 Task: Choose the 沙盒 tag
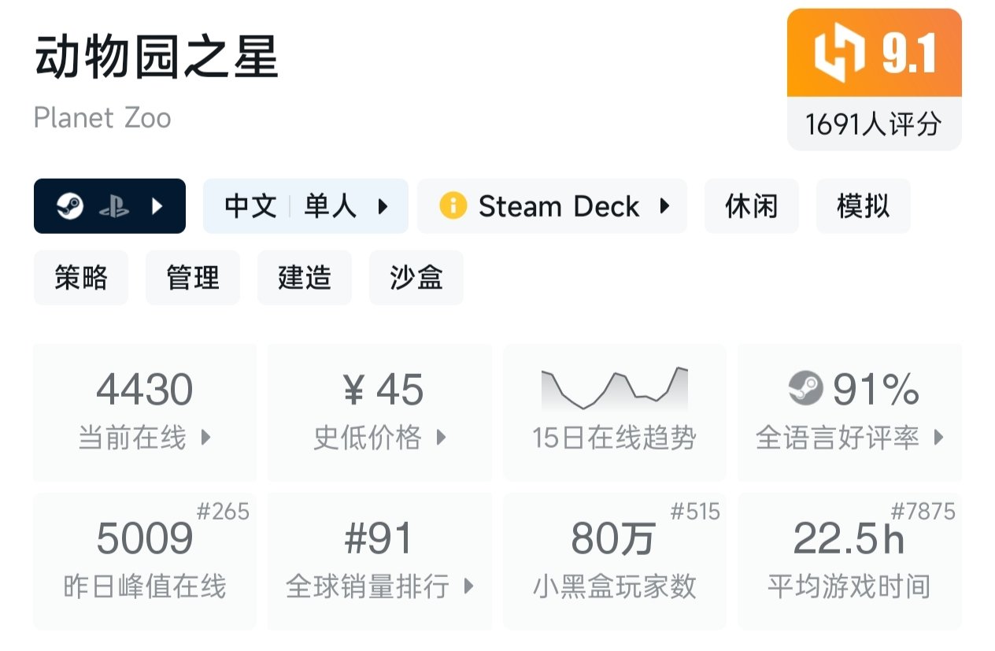coord(416,278)
